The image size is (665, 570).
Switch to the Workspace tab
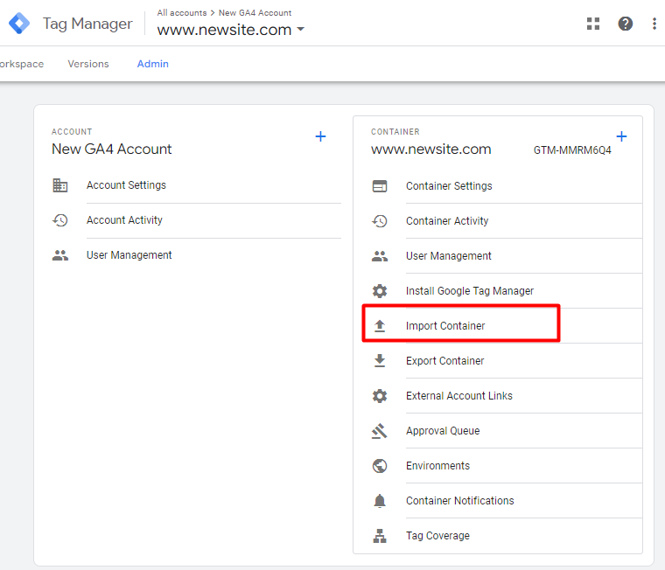coord(21,64)
